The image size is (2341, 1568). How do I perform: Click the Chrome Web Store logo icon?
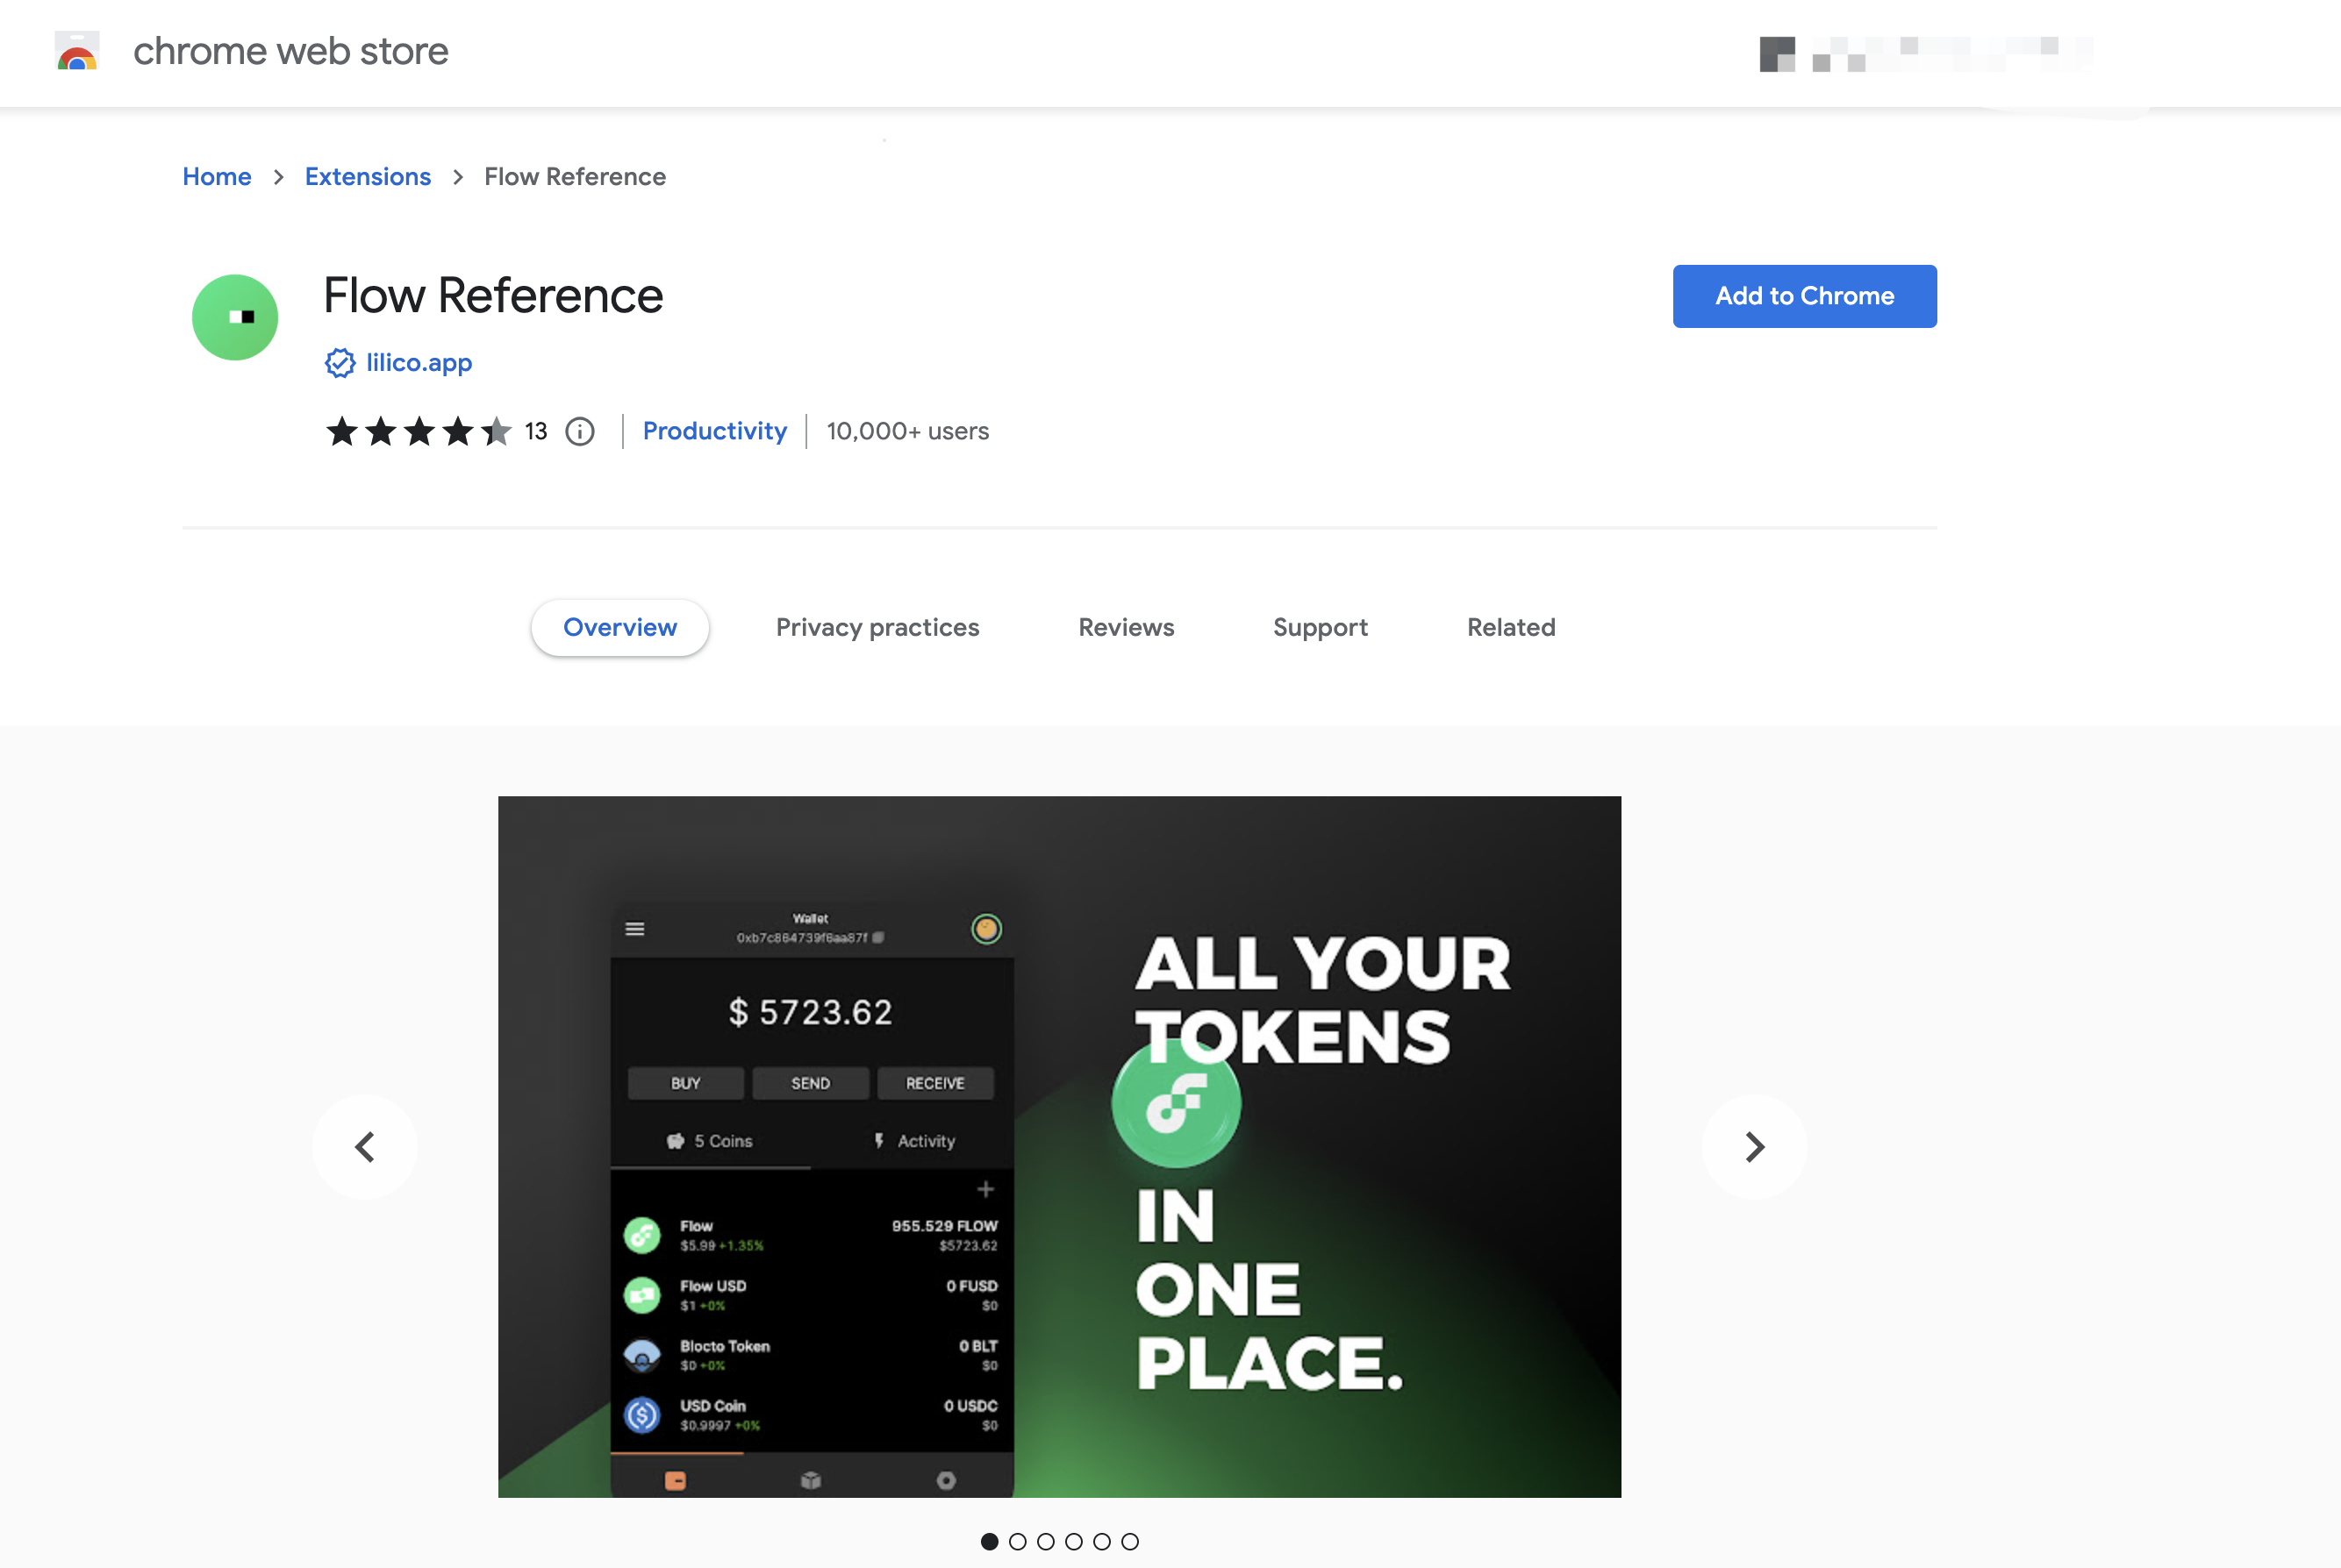coord(77,51)
